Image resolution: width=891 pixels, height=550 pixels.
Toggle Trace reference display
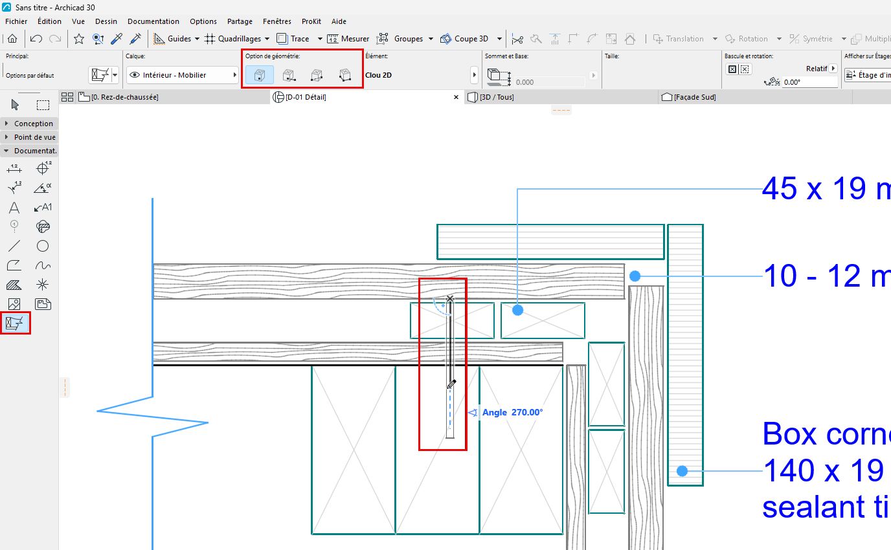click(293, 39)
